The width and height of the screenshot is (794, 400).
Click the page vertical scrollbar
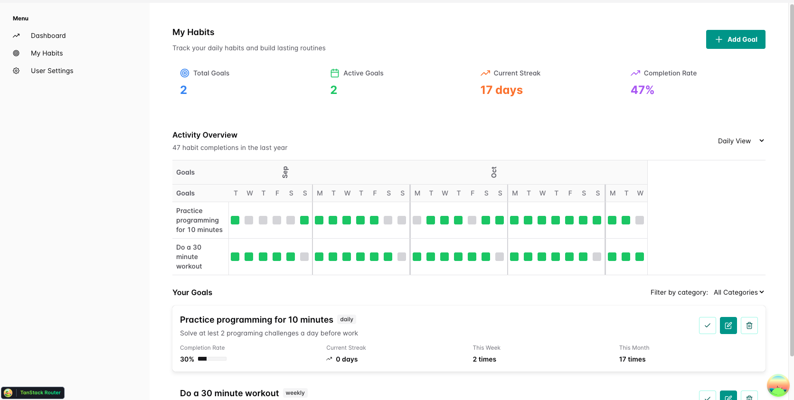click(791, 180)
